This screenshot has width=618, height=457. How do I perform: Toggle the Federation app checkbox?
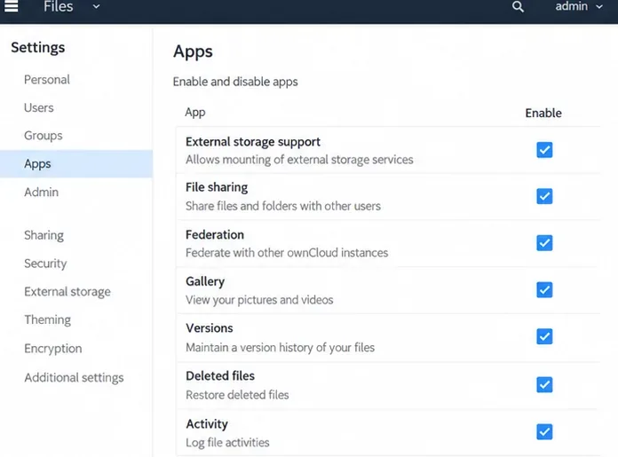[x=544, y=243]
